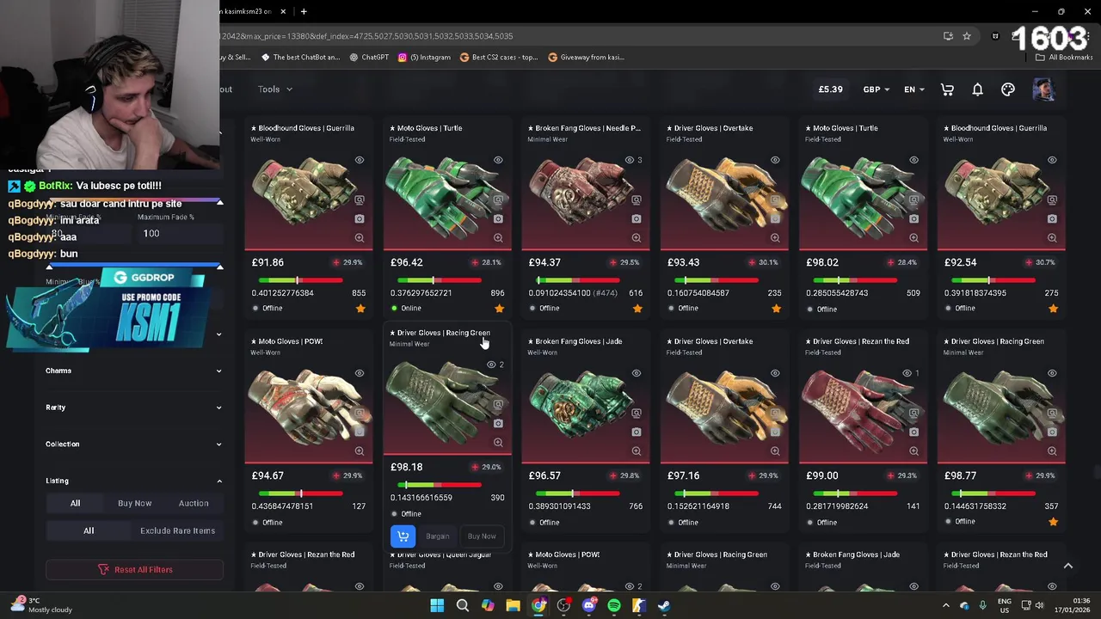Image resolution: width=1101 pixels, height=619 pixels.
Task: Add Racing Green £98.18 gloves to cart
Action: pyautogui.click(x=403, y=536)
